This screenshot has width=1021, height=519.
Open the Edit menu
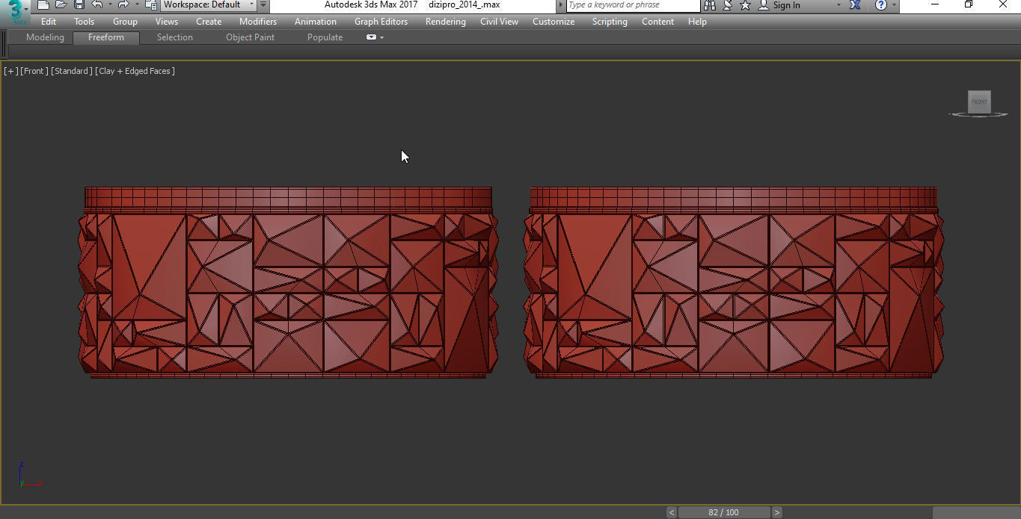[49, 22]
